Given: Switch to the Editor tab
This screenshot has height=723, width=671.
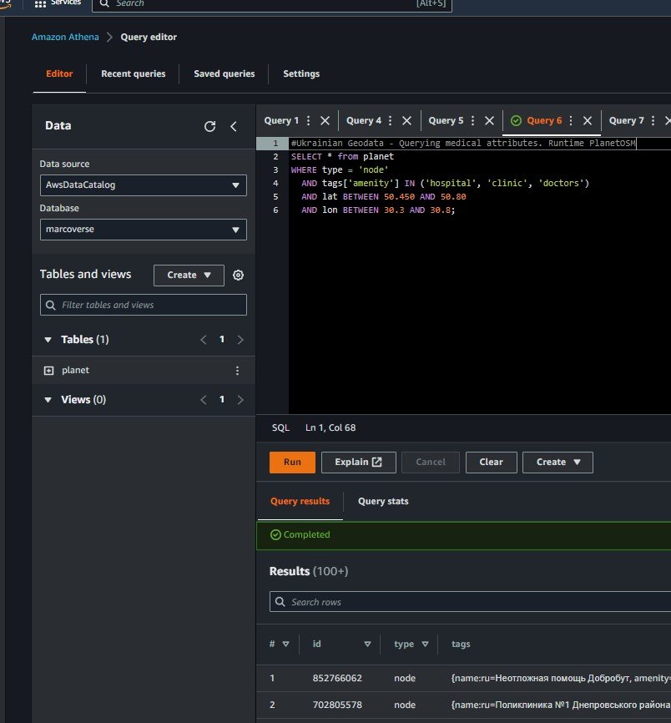Looking at the screenshot, I should pyautogui.click(x=59, y=73).
